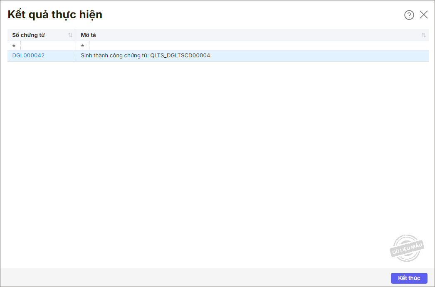Sort by Số chứng từ column arrows
Viewport: 435px width, 287px height.
pyautogui.click(x=70, y=35)
